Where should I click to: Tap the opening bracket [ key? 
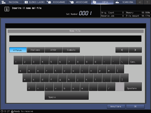point(120,69)
